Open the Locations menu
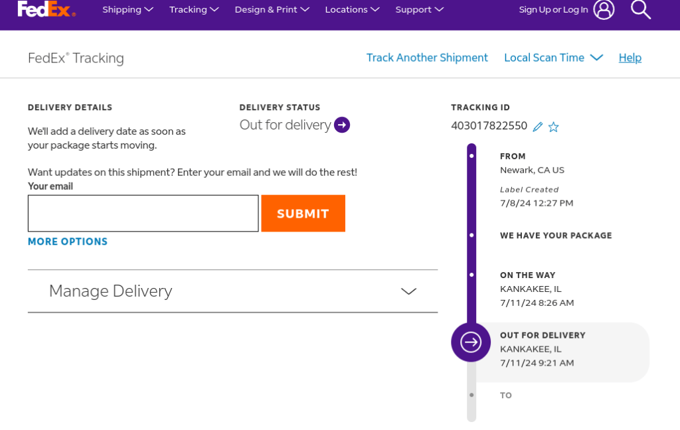680x430 pixels. [352, 9]
